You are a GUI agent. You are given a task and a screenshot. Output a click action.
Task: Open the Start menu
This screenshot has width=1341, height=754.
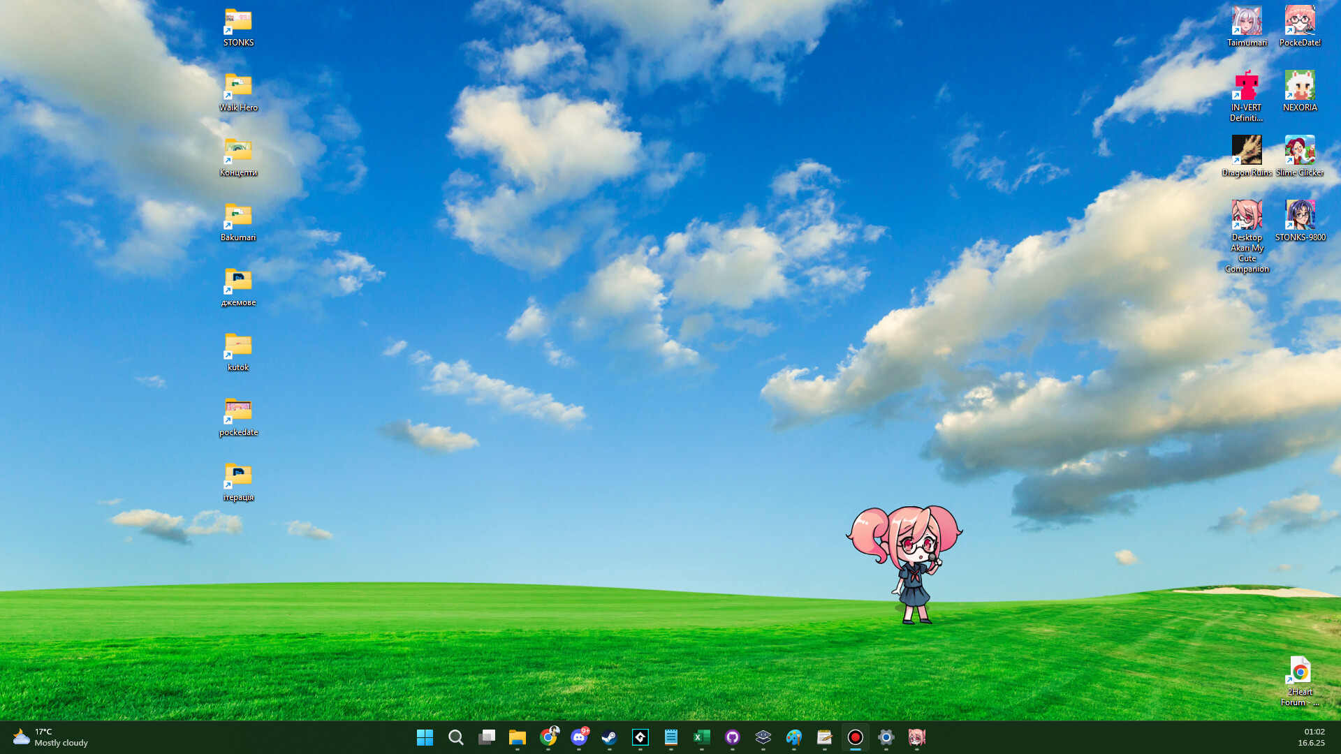tap(425, 737)
